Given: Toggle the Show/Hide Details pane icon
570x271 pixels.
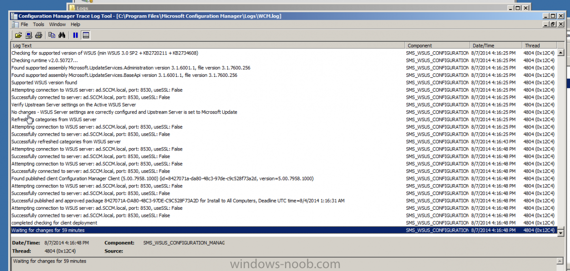Looking at the screenshot, I should [x=86, y=35].
